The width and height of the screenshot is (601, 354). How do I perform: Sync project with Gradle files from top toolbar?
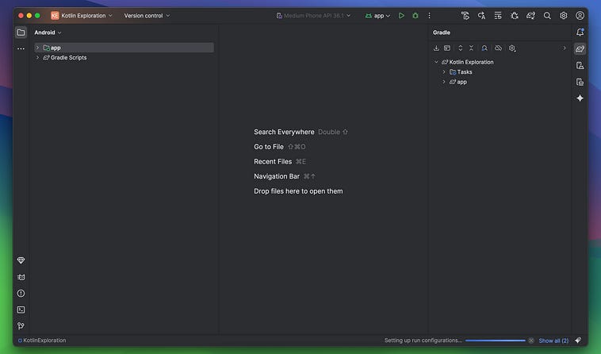pyautogui.click(x=531, y=16)
